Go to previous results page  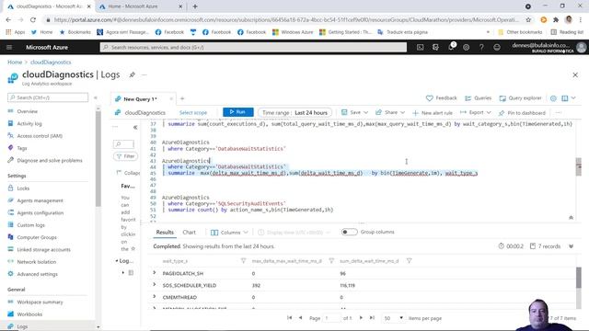301,318
